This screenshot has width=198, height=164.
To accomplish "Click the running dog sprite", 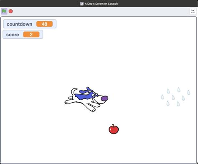I will coord(86,99).
